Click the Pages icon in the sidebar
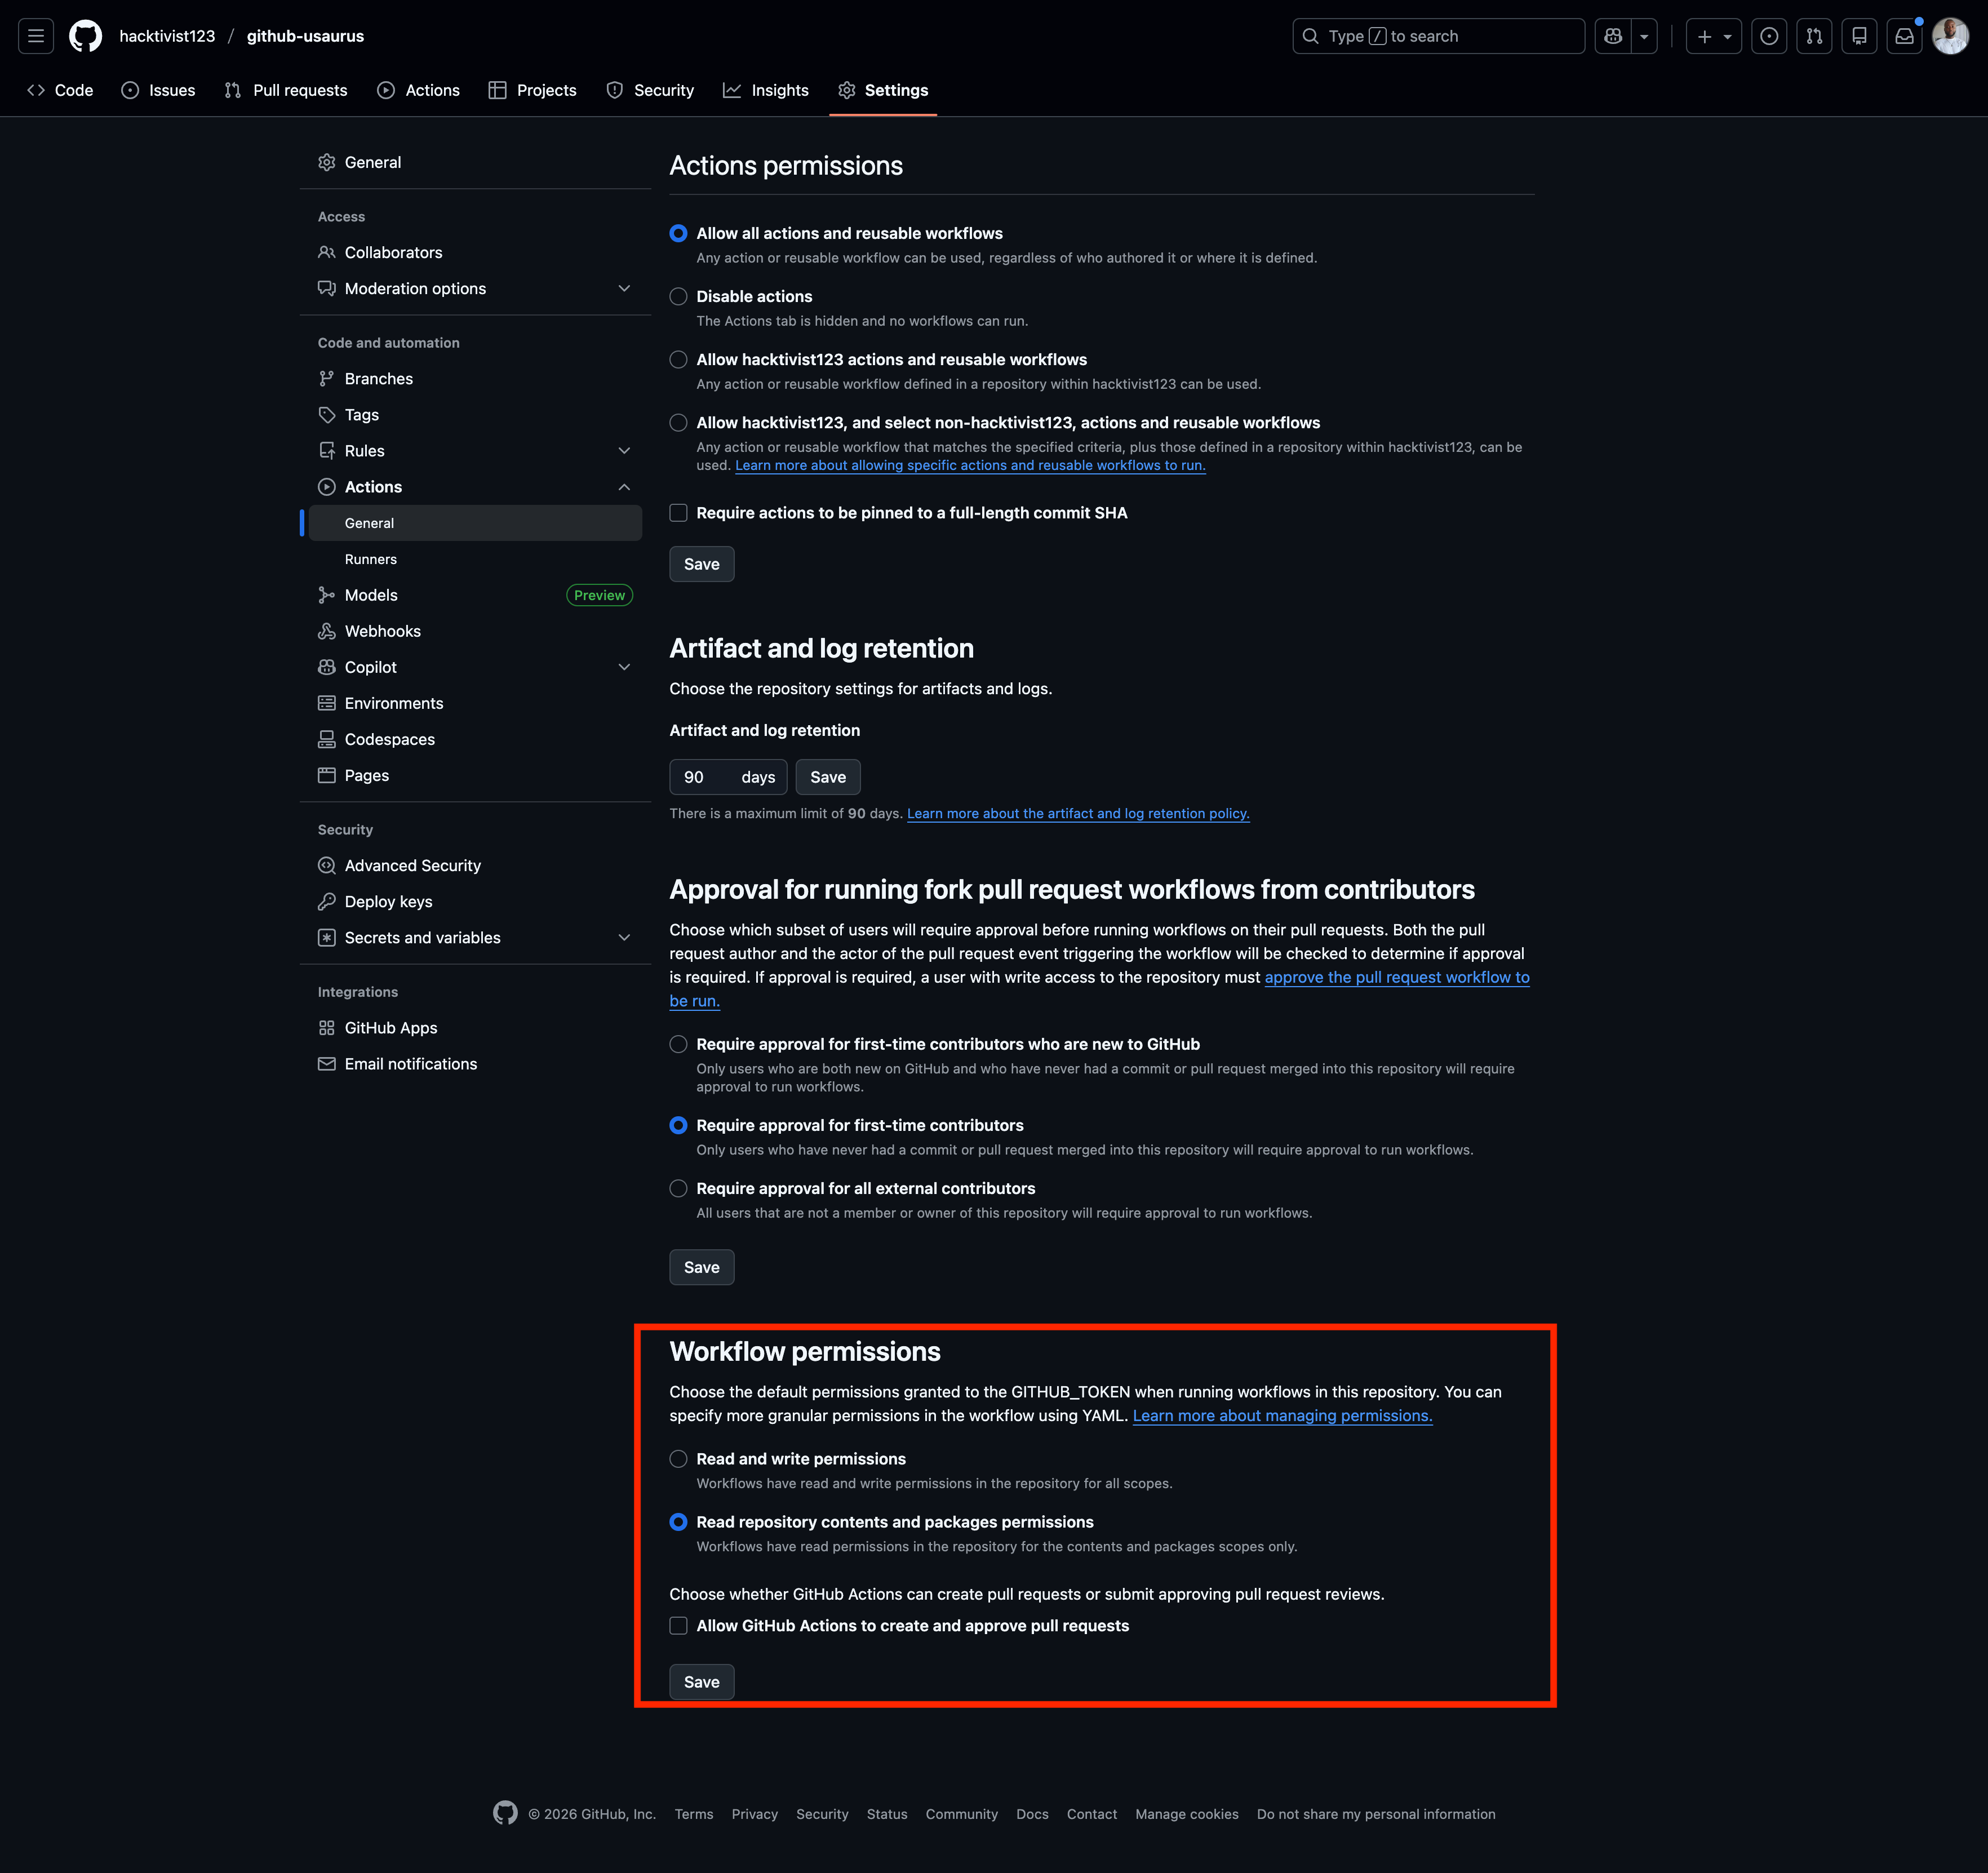The width and height of the screenshot is (1988, 1873). click(326, 775)
